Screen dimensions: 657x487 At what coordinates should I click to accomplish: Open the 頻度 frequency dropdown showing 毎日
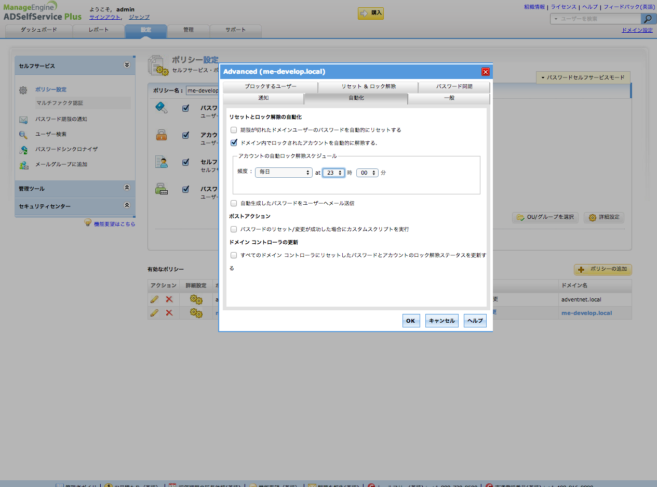(284, 173)
